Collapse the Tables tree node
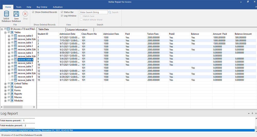Screen dimensions: 257x137 5,32
